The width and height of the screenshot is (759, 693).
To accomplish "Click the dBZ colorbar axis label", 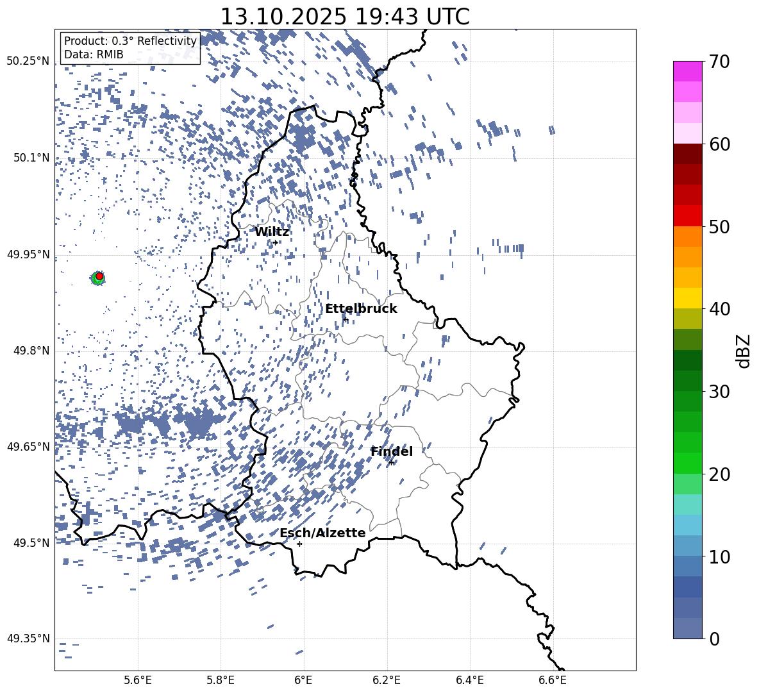I will [x=744, y=351].
